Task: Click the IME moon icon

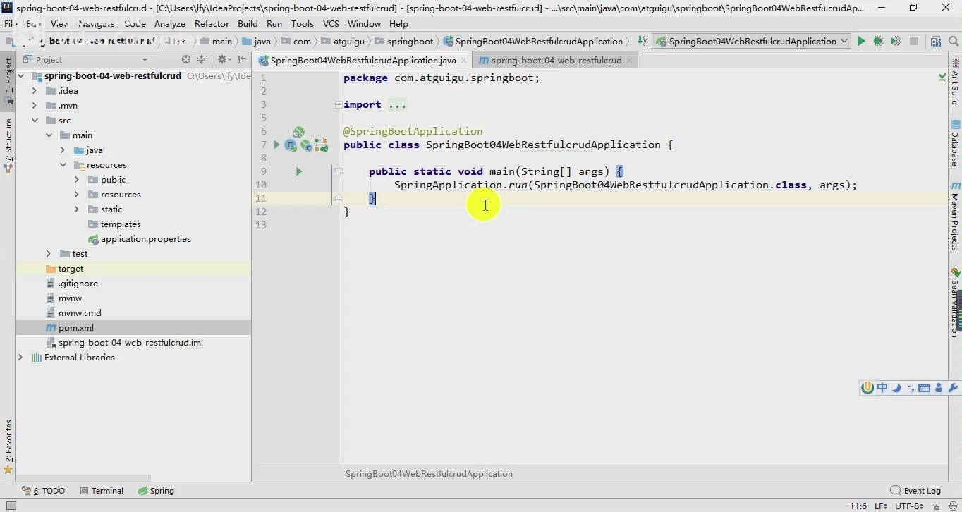Action: click(896, 388)
